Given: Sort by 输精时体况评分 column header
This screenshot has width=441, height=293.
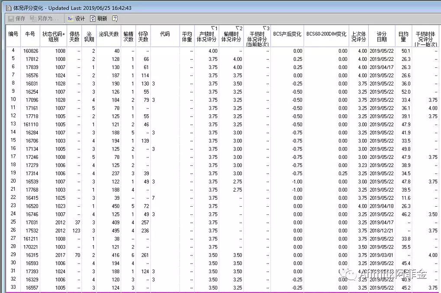Looking at the screenshot, I should tap(231, 36).
